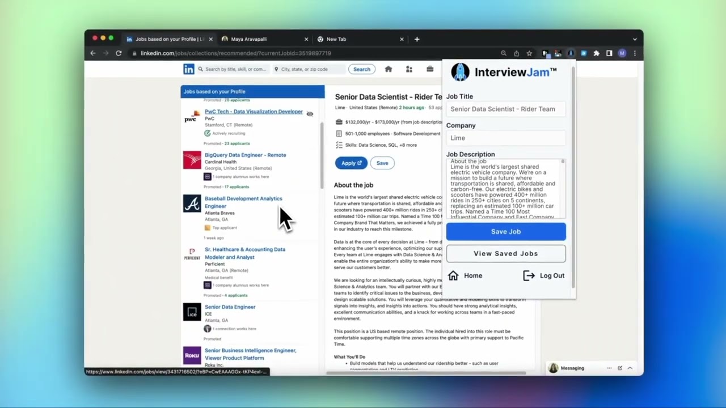Viewport: 726px width, 408px height.
Task: Open a new tab with plus button
Action: [x=417, y=39]
